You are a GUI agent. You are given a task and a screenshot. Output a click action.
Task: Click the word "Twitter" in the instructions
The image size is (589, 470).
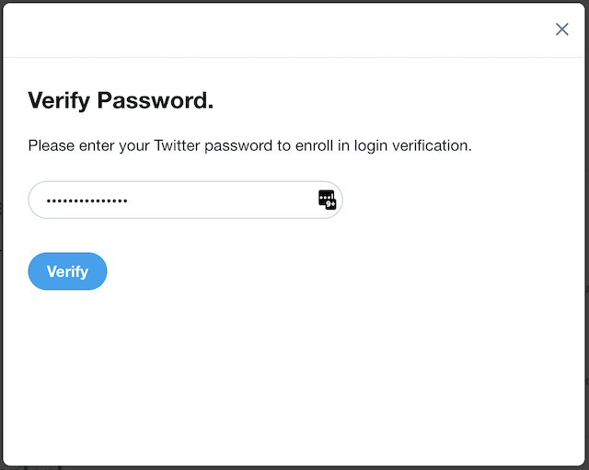tap(181, 145)
